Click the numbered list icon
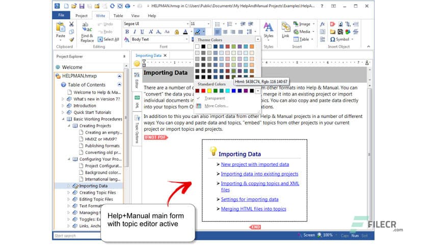The width and height of the screenshot is (426, 246). 230,24
